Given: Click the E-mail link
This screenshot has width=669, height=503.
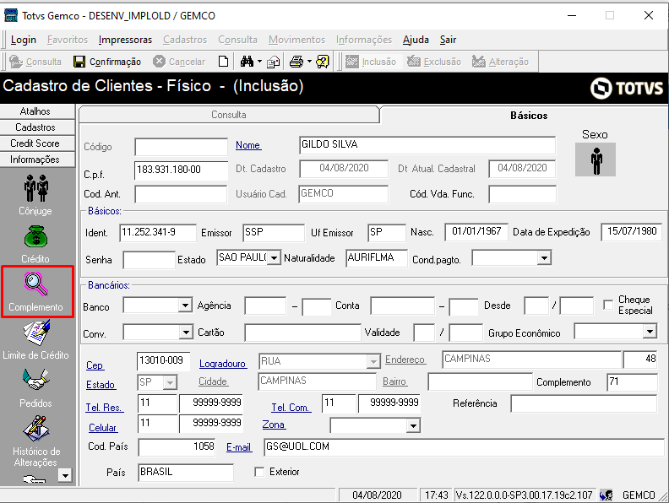Looking at the screenshot, I should pyautogui.click(x=238, y=447).
